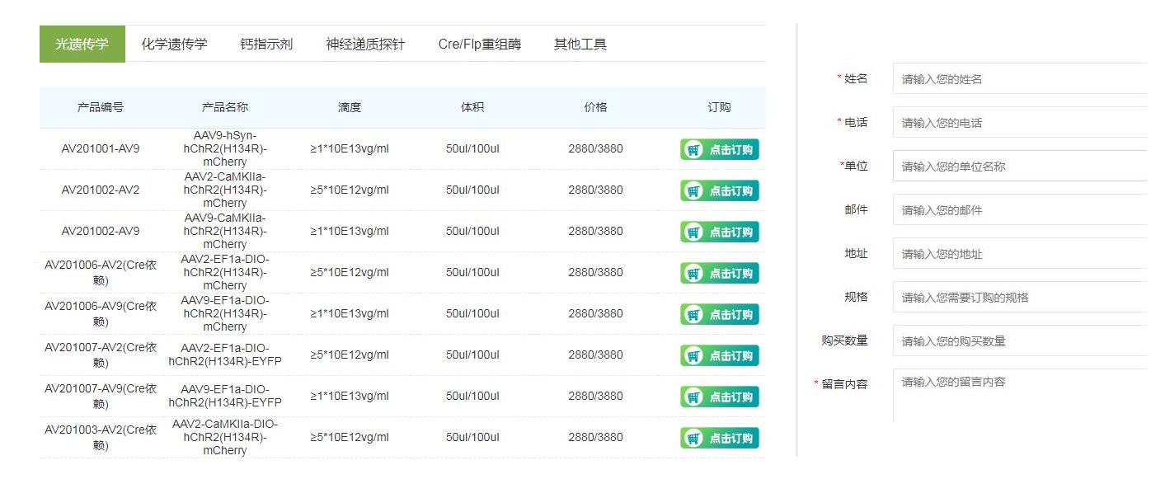Image resolution: width=1165 pixels, height=479 pixels.
Task: Select the active 光遗传学 tab
Action: (x=82, y=45)
